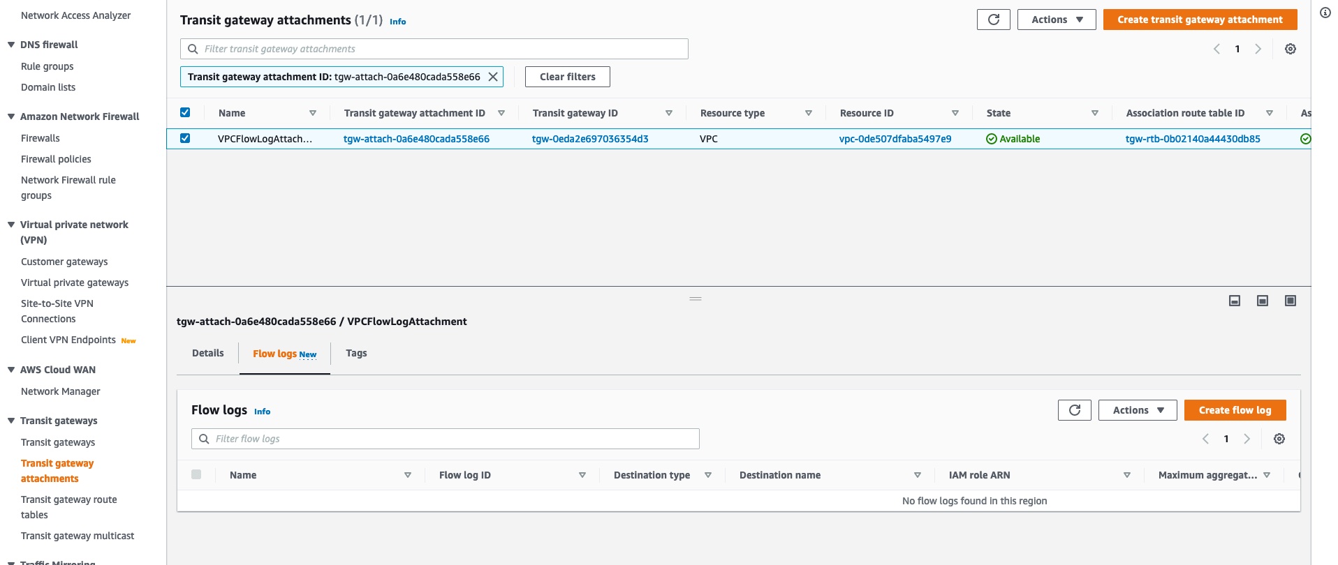Sort by State column
This screenshot has width=1338, height=565.
tap(1095, 113)
